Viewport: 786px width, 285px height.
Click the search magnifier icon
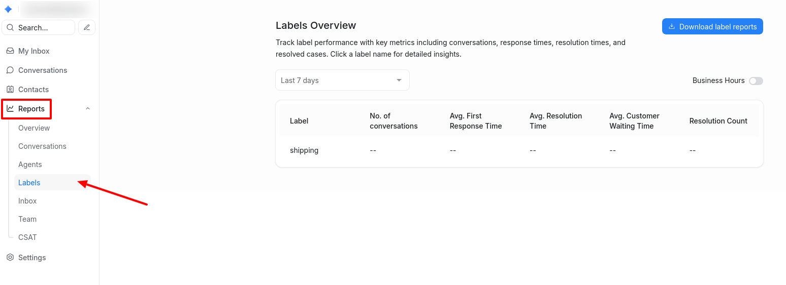tap(10, 27)
